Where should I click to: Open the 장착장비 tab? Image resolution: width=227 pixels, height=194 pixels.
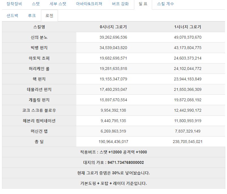coord(14,4)
